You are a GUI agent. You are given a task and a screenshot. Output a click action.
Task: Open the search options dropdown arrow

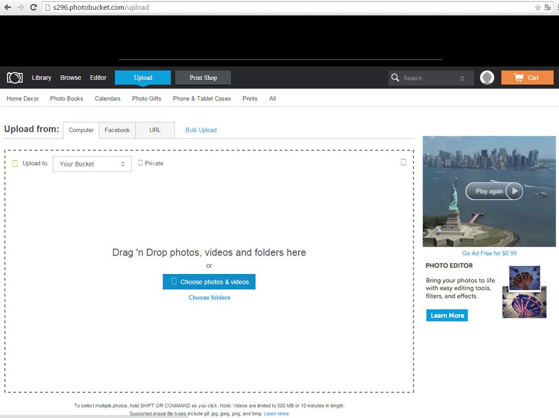pos(462,79)
